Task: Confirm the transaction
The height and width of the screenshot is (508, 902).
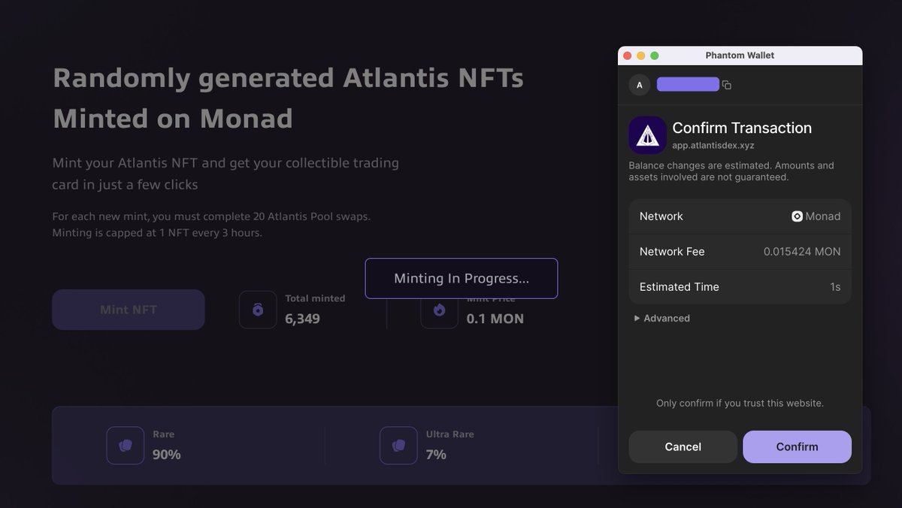Action: click(x=797, y=447)
